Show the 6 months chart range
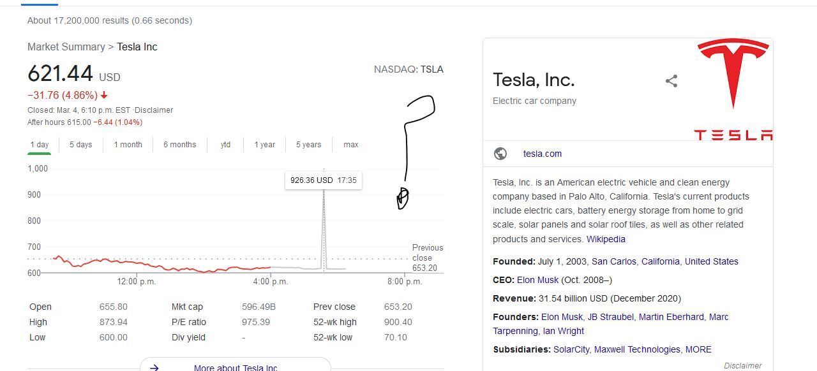The width and height of the screenshot is (817, 371). point(180,145)
